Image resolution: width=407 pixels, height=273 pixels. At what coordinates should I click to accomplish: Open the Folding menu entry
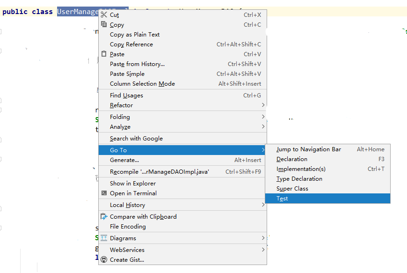(182, 117)
